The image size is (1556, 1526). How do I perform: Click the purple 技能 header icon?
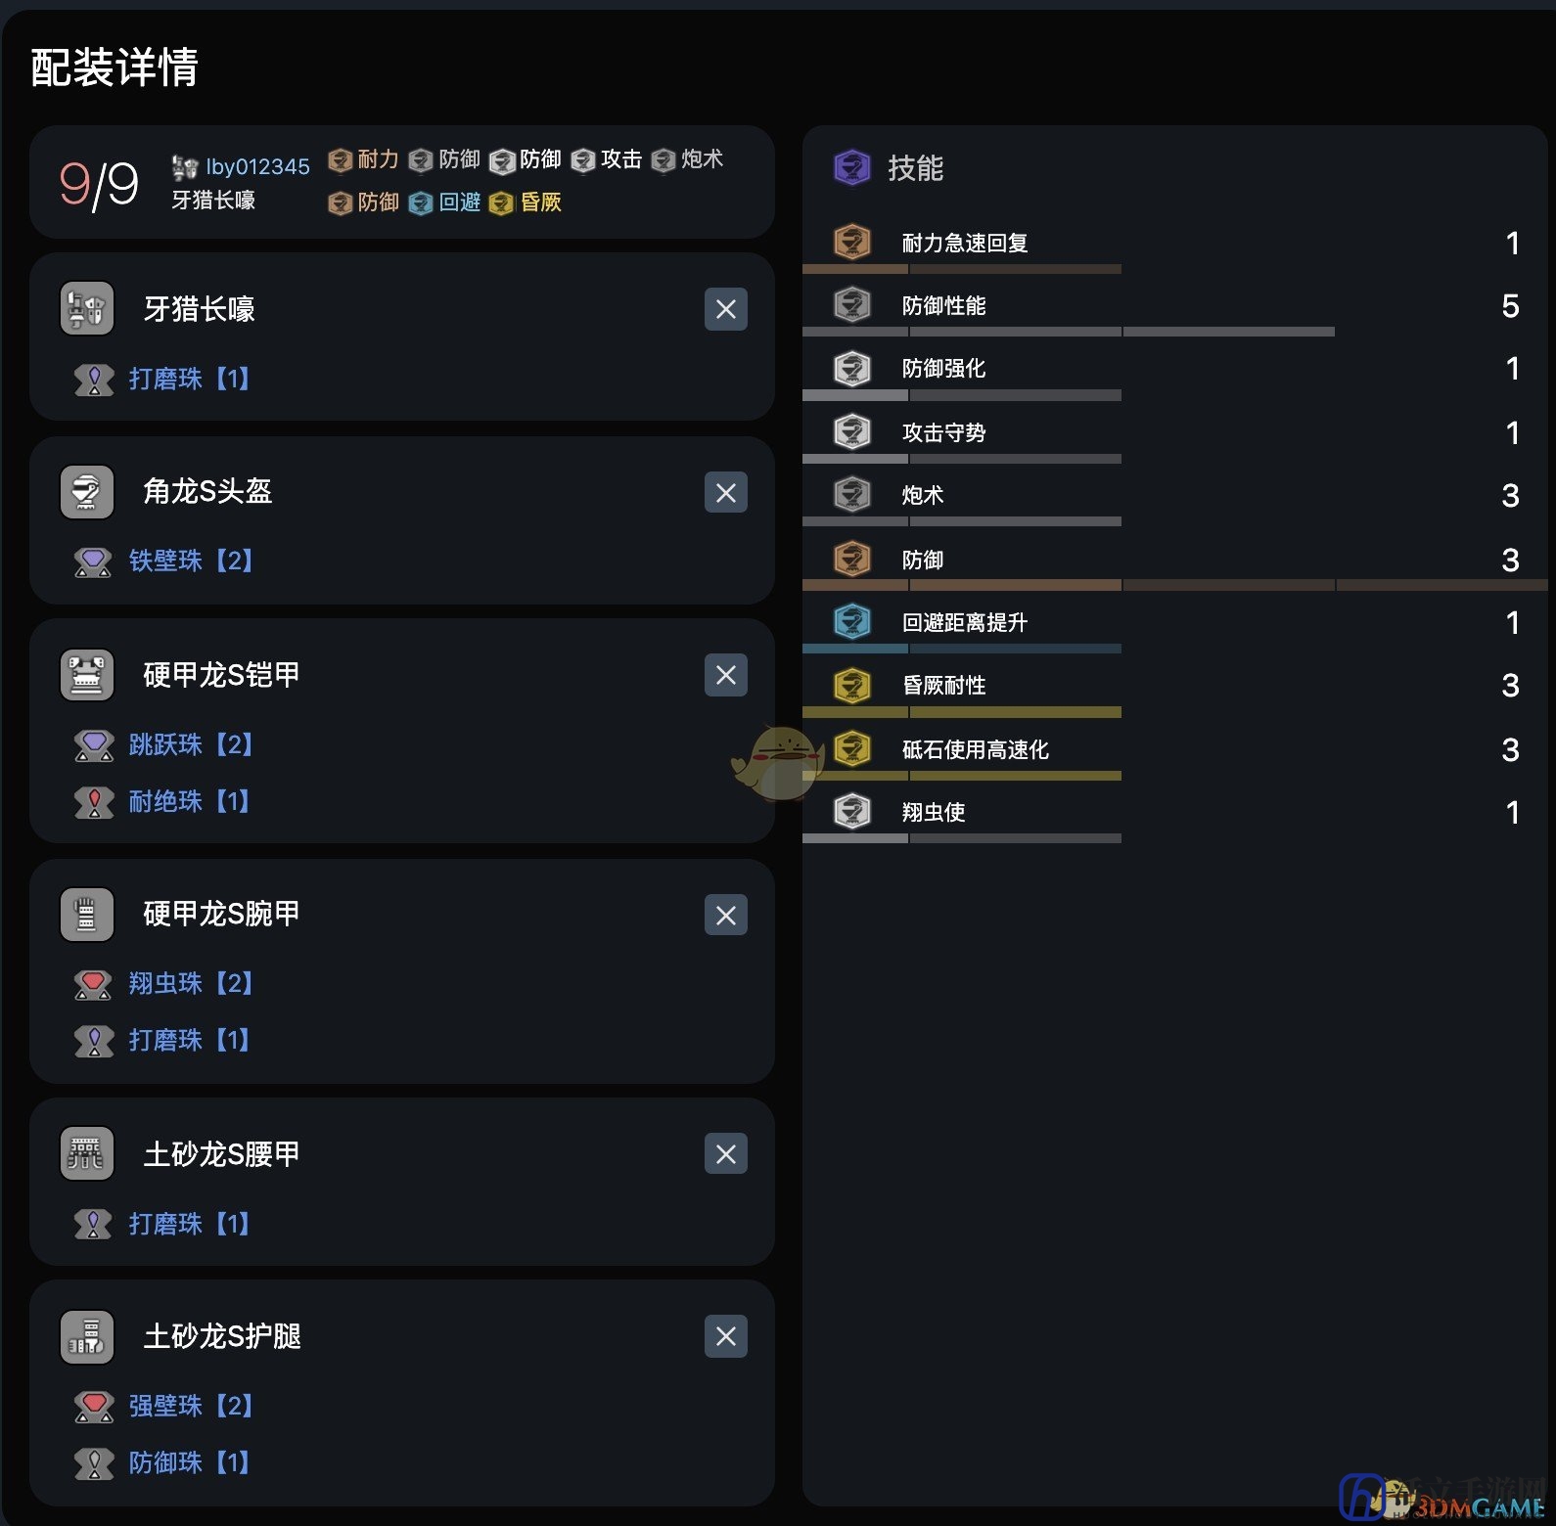[851, 167]
